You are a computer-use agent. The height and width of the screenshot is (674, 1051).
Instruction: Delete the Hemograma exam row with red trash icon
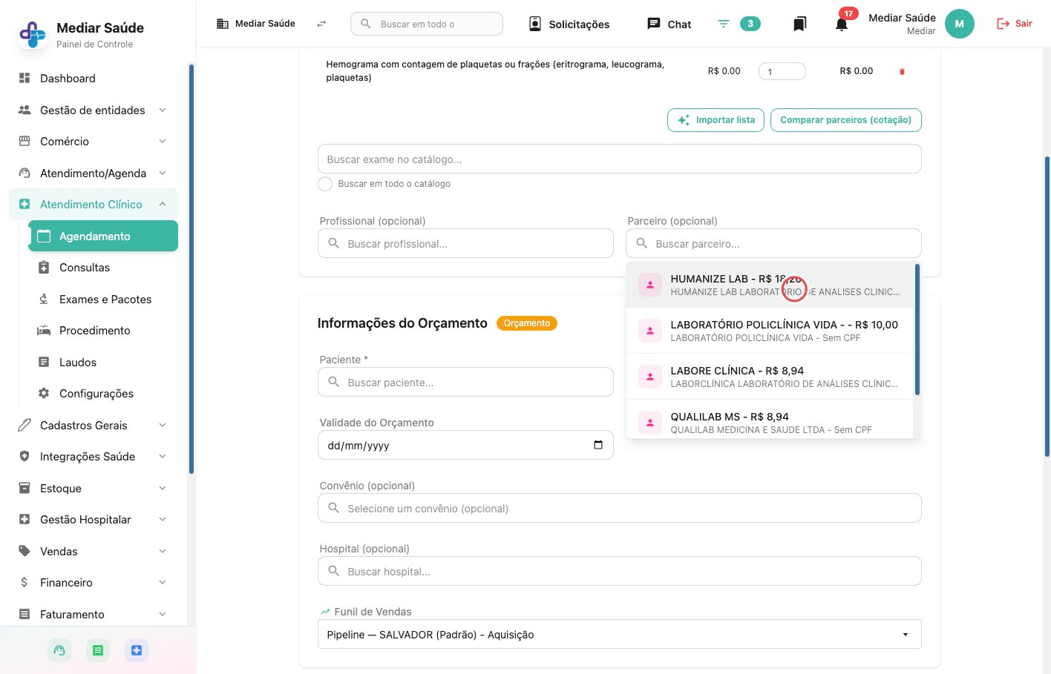click(902, 71)
